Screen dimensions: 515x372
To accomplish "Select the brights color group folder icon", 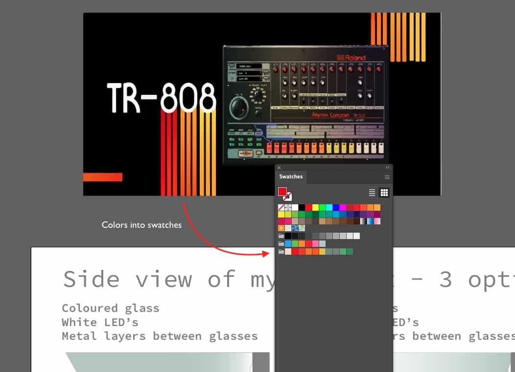I will 281,244.
